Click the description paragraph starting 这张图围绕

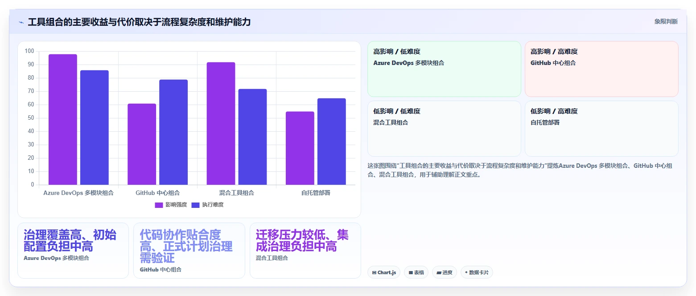520,170
